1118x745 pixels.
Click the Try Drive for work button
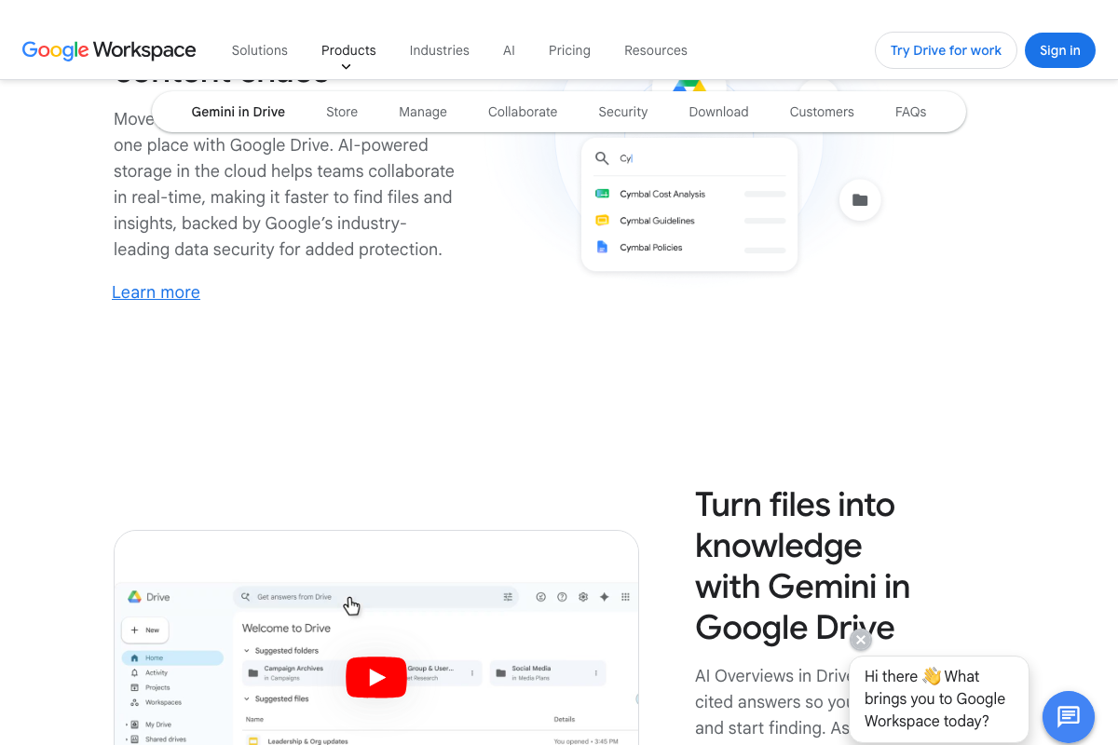946,50
